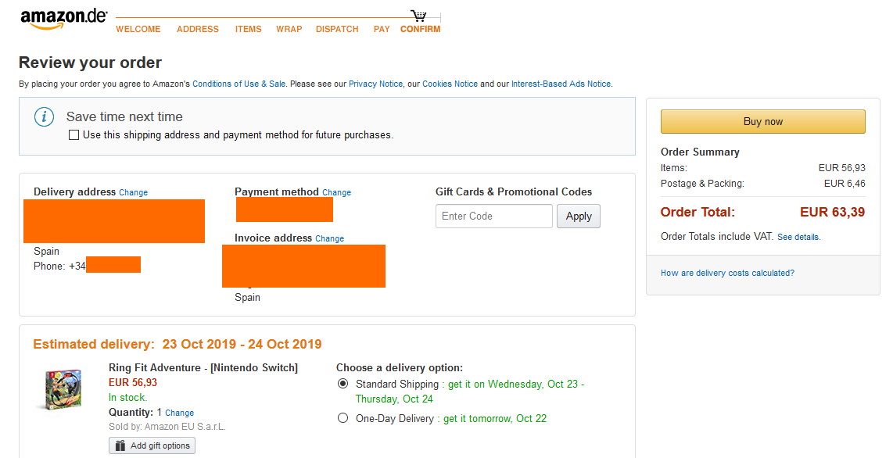The image size is (893, 458).
Task: Open the Ring Fit Adventure product thumbnail
Action: point(59,389)
